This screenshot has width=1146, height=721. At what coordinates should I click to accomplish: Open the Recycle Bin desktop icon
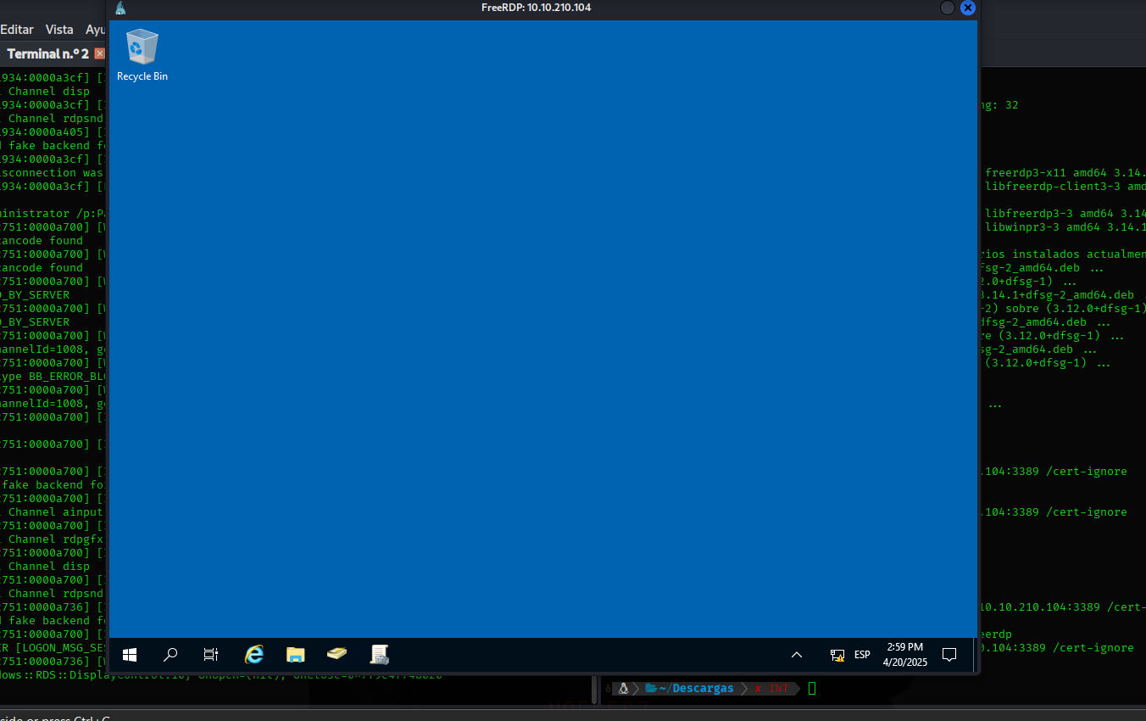[142, 54]
